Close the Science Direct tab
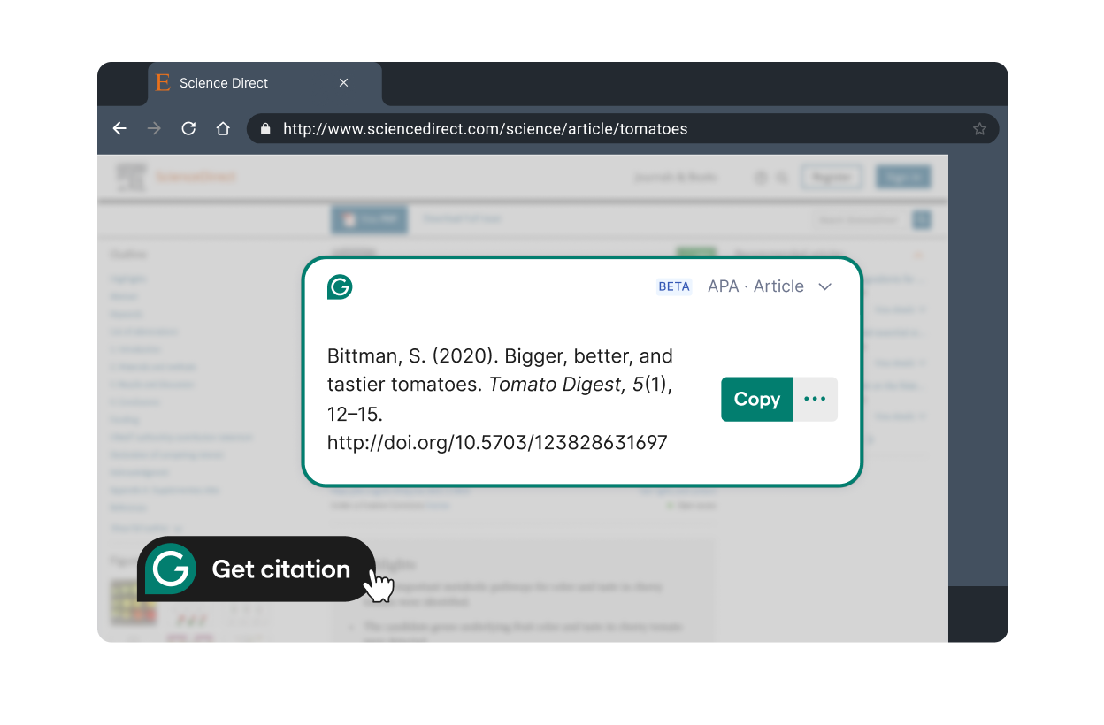 coord(343,82)
